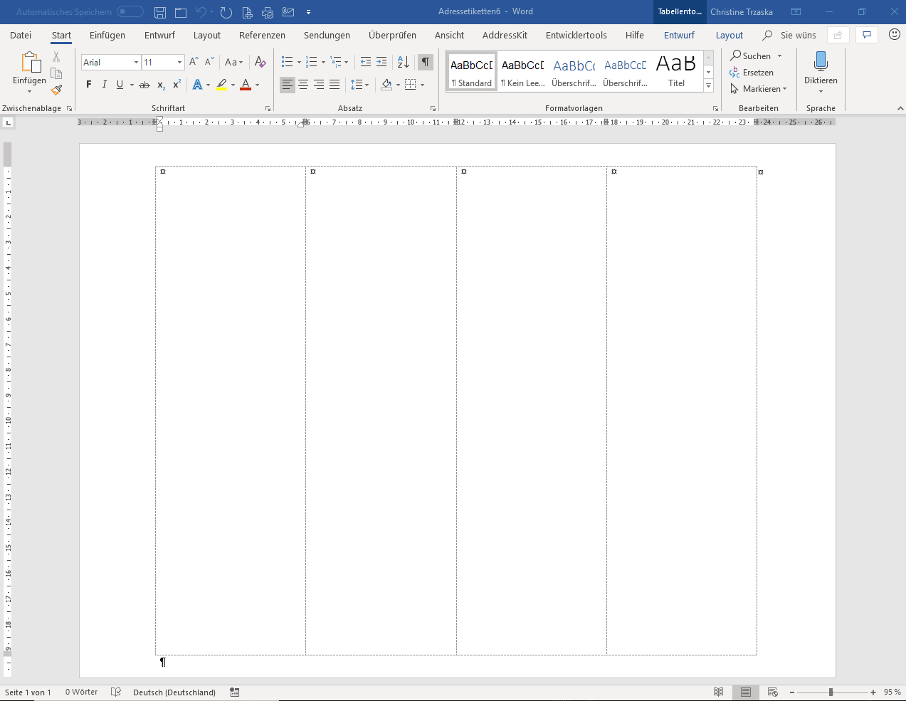Screen dimensions: 906x701
Task: Click the Dictate microphone icon
Action: (821, 63)
